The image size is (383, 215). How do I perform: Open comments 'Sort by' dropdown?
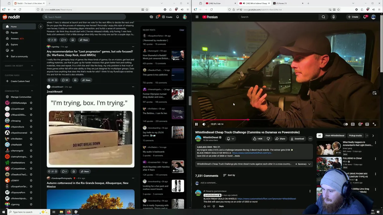(x=229, y=175)
